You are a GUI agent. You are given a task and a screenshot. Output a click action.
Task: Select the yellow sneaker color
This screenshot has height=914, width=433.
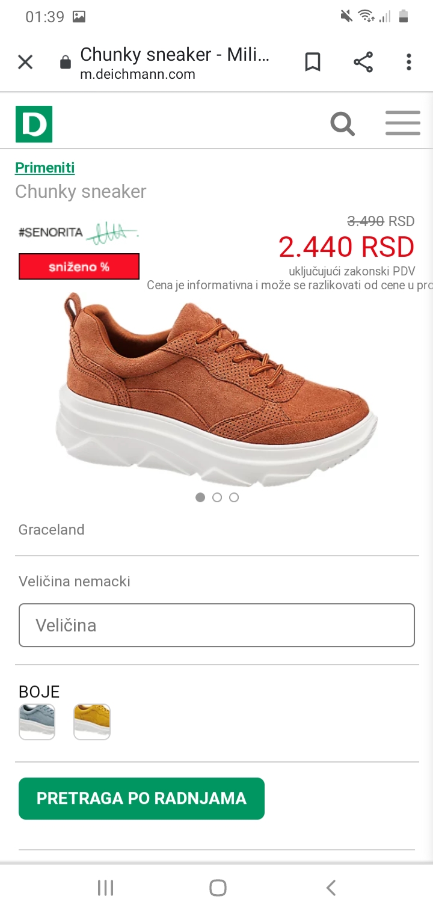click(92, 722)
